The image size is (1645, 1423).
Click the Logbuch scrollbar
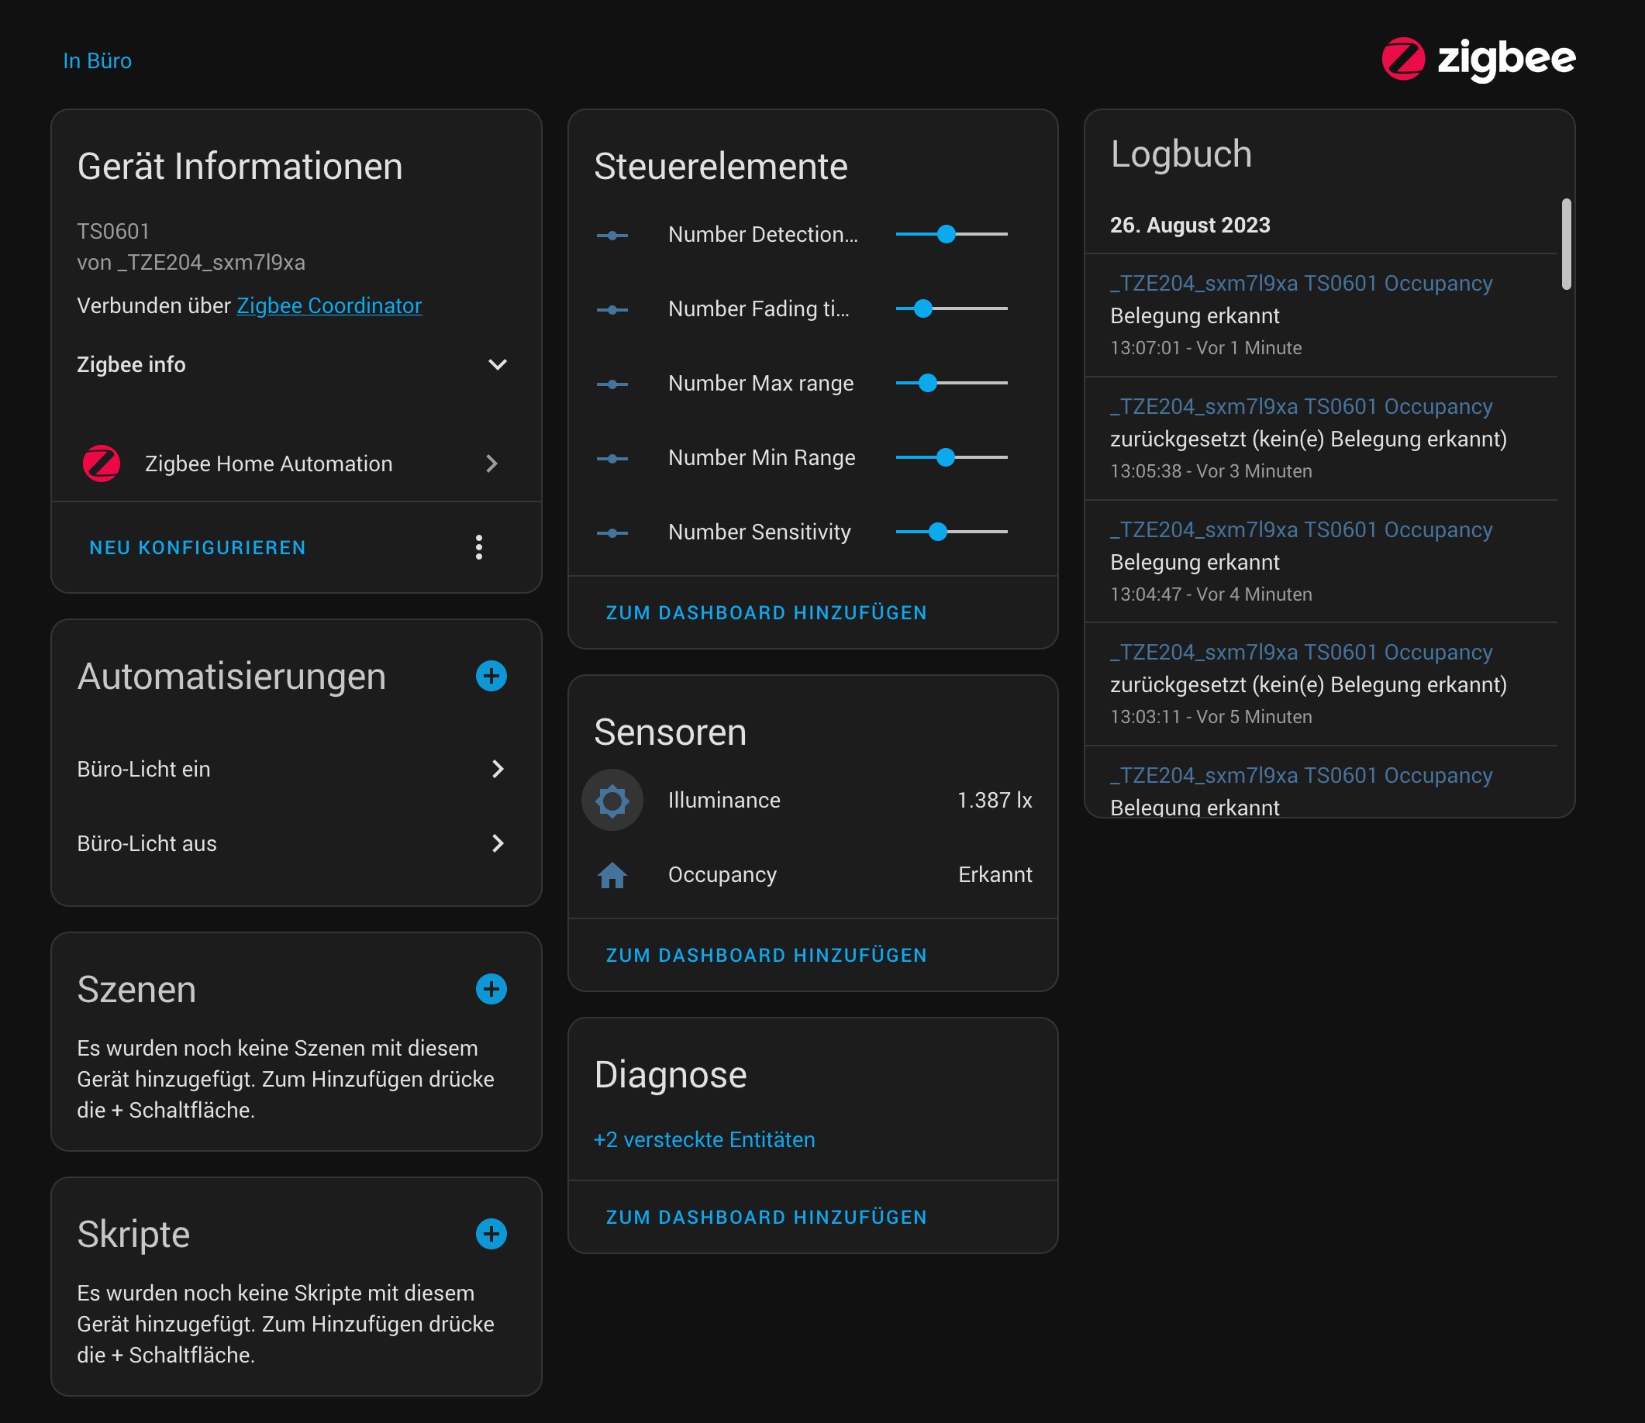1566,245
